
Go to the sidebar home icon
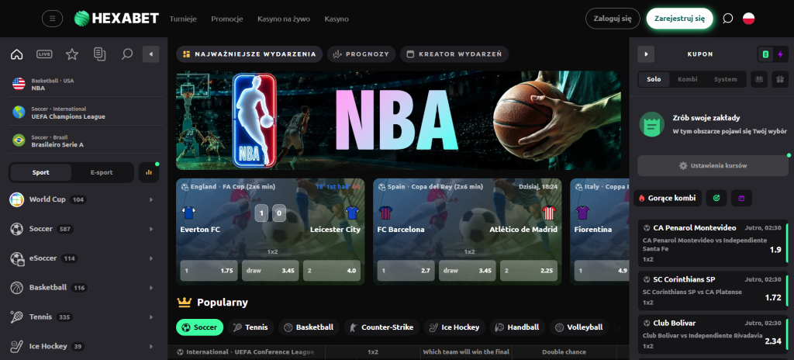coord(17,54)
